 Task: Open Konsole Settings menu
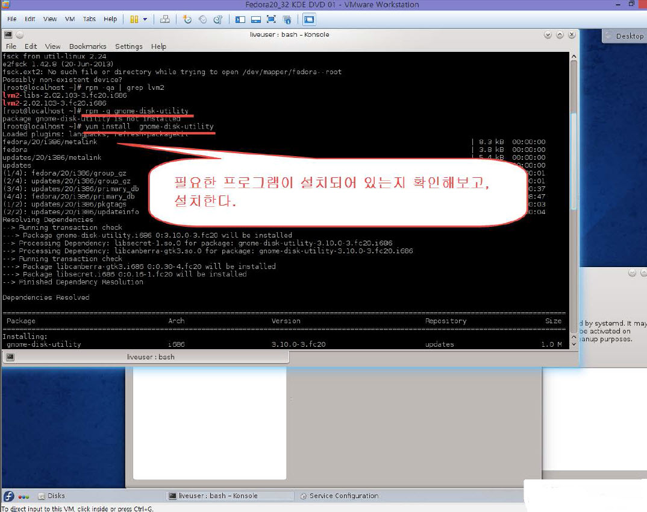coord(129,46)
